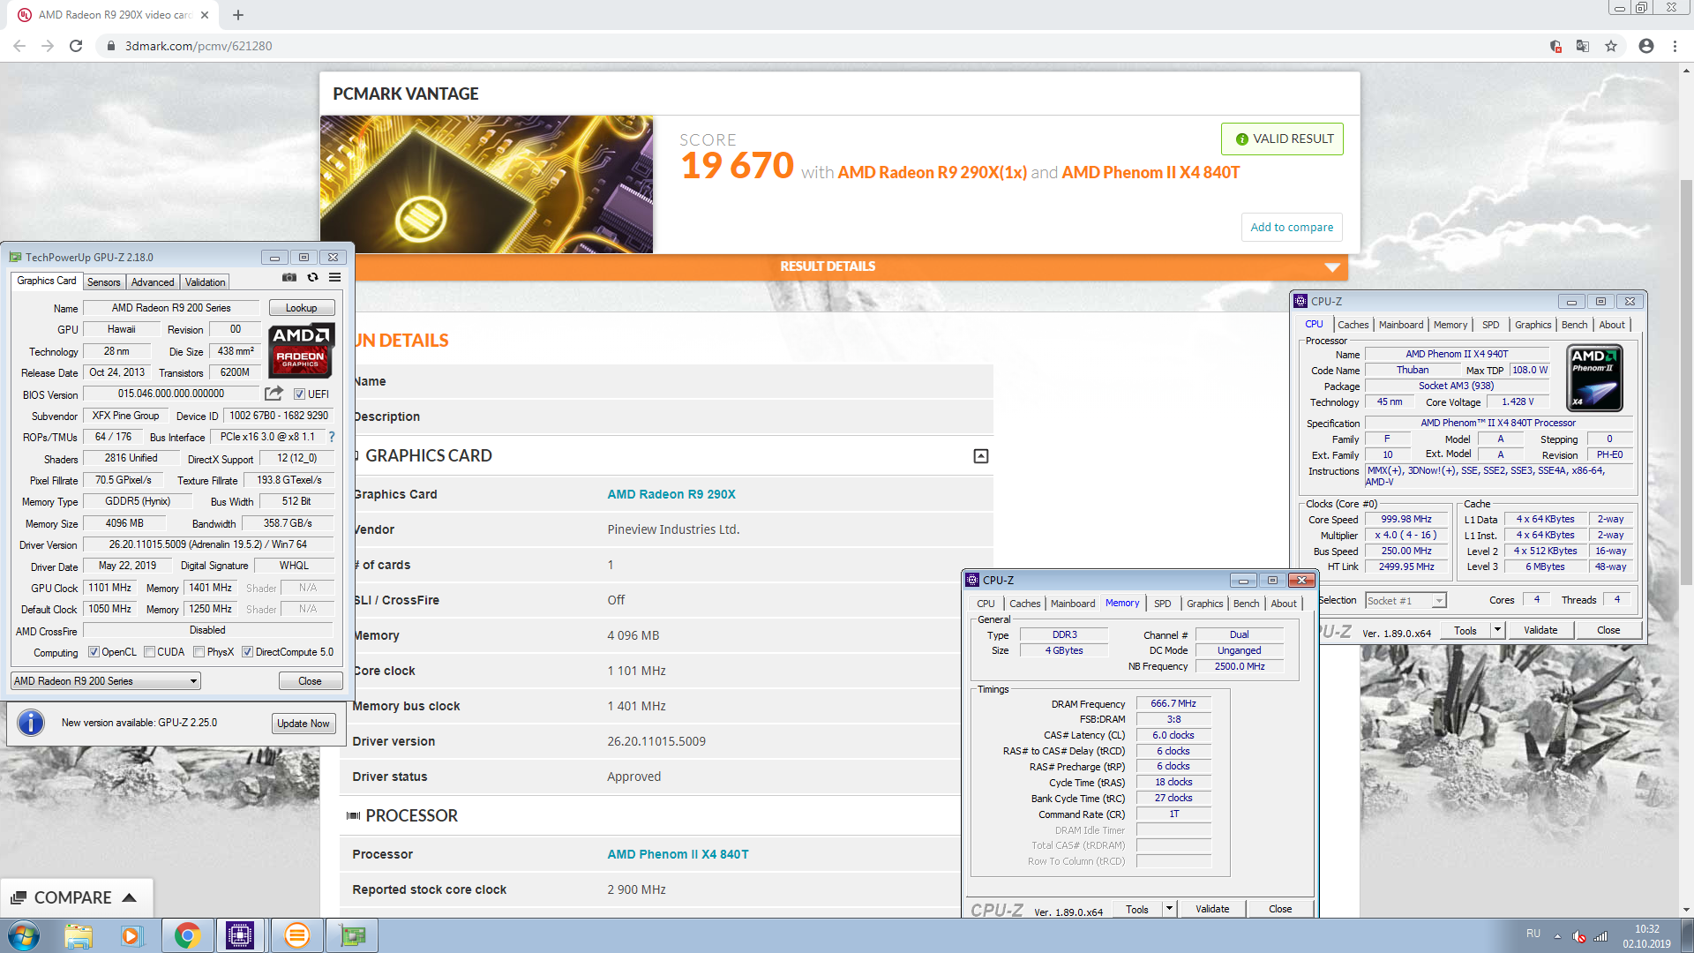The height and width of the screenshot is (953, 1694).
Task: Toggle the OpenCL checkbox
Action: (x=94, y=652)
